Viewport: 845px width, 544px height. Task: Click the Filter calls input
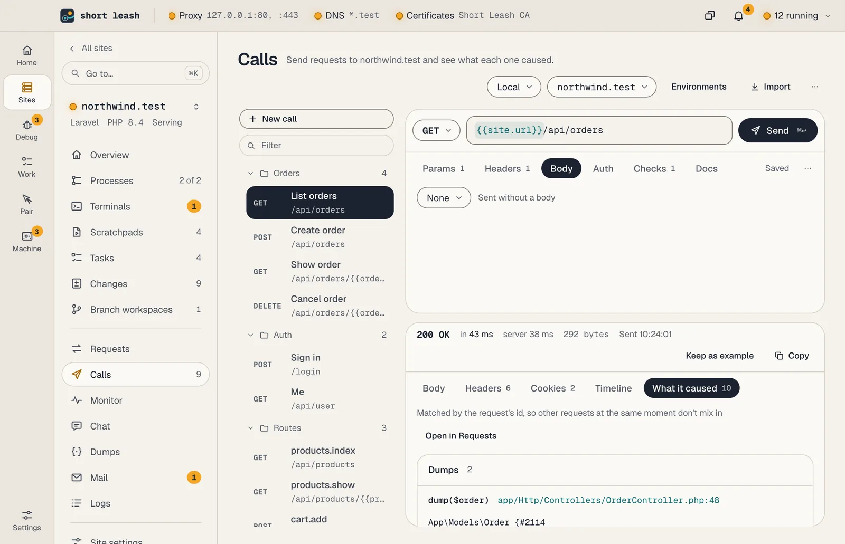[316, 146]
